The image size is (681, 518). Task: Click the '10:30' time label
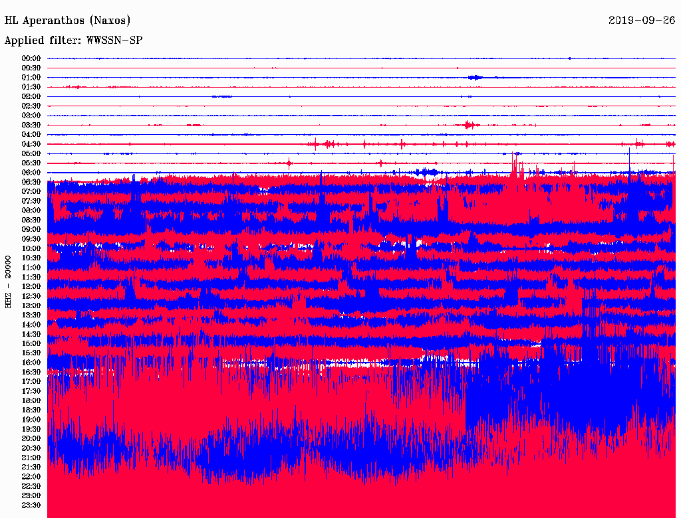[31, 258]
